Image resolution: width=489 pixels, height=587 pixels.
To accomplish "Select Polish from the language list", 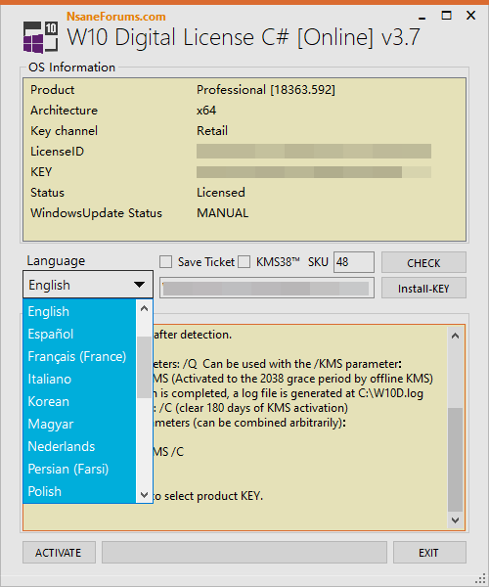I will coord(79,491).
